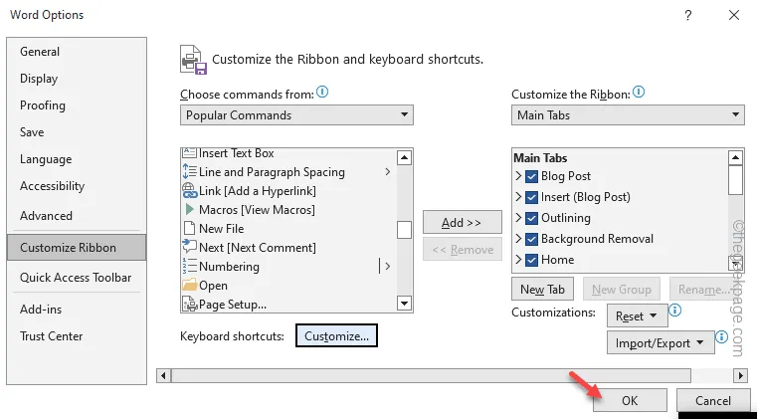Click the info icon next to Import/Export
This screenshot has height=419, width=757.
[x=721, y=336]
